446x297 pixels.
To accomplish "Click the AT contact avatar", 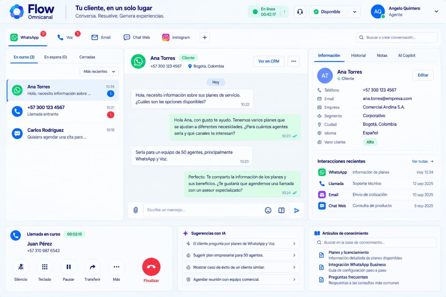I will pos(325,76).
